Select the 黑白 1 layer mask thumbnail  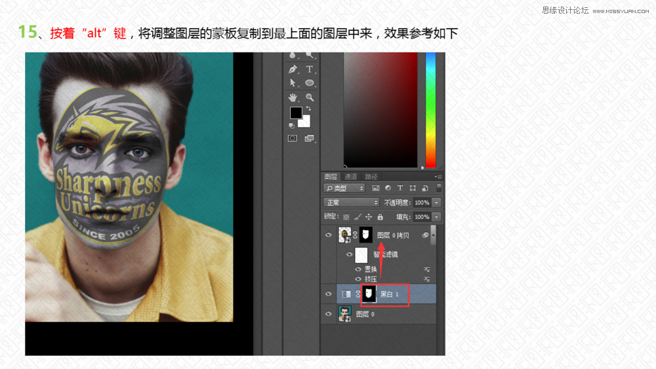point(369,294)
